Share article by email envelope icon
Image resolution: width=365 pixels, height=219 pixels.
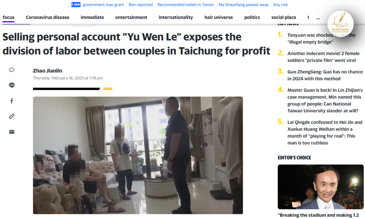(x=12, y=132)
